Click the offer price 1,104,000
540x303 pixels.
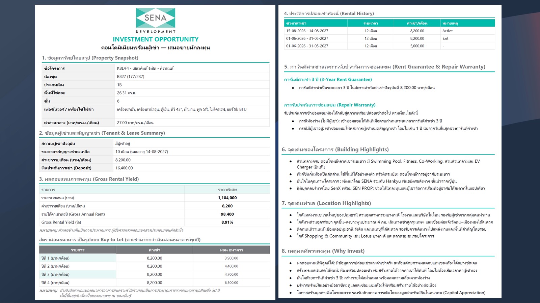[227, 198]
